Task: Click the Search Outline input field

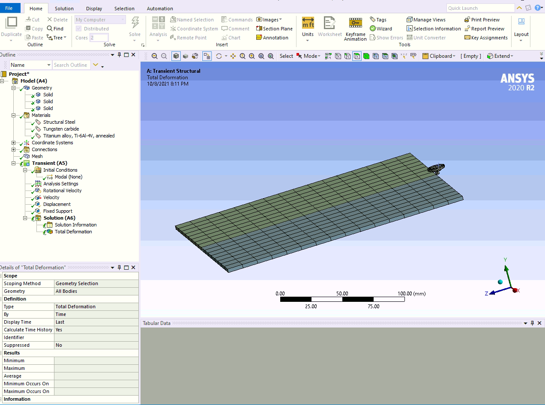Action: [x=70, y=65]
